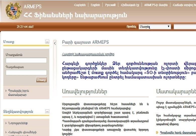Click the Բարի գալուստ ARMEPS heading
The height and width of the screenshot is (136, 196).
(x=85, y=42)
